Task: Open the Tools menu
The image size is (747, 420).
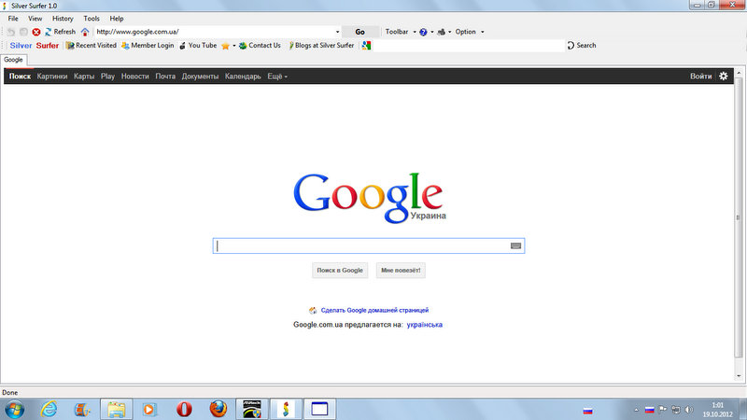Action: (x=92, y=19)
